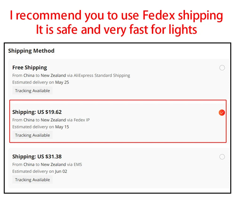Select the Free Shipping radio button
Image resolution: width=235 pixels, height=203 pixels.
[x=222, y=68]
